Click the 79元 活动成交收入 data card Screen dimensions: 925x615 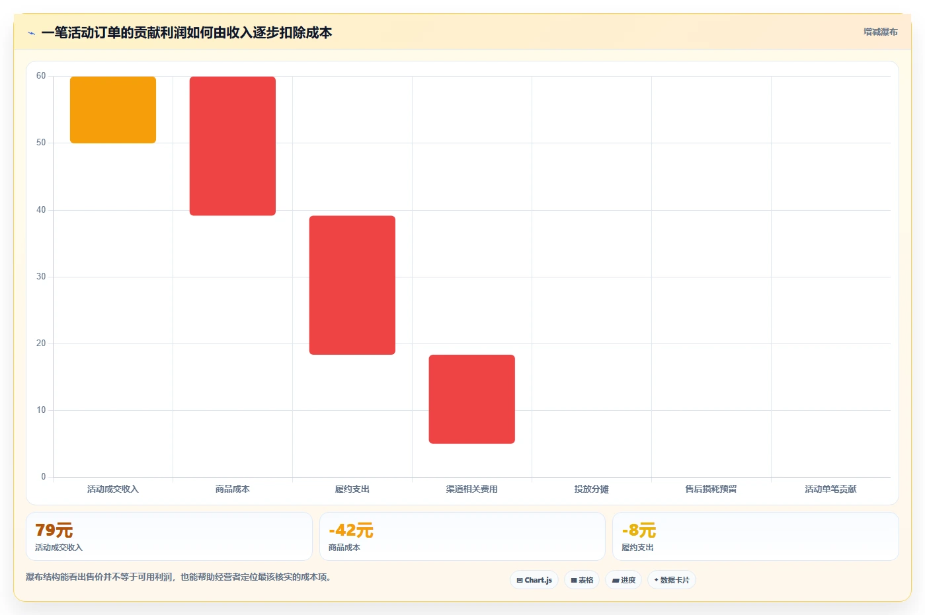click(x=169, y=536)
